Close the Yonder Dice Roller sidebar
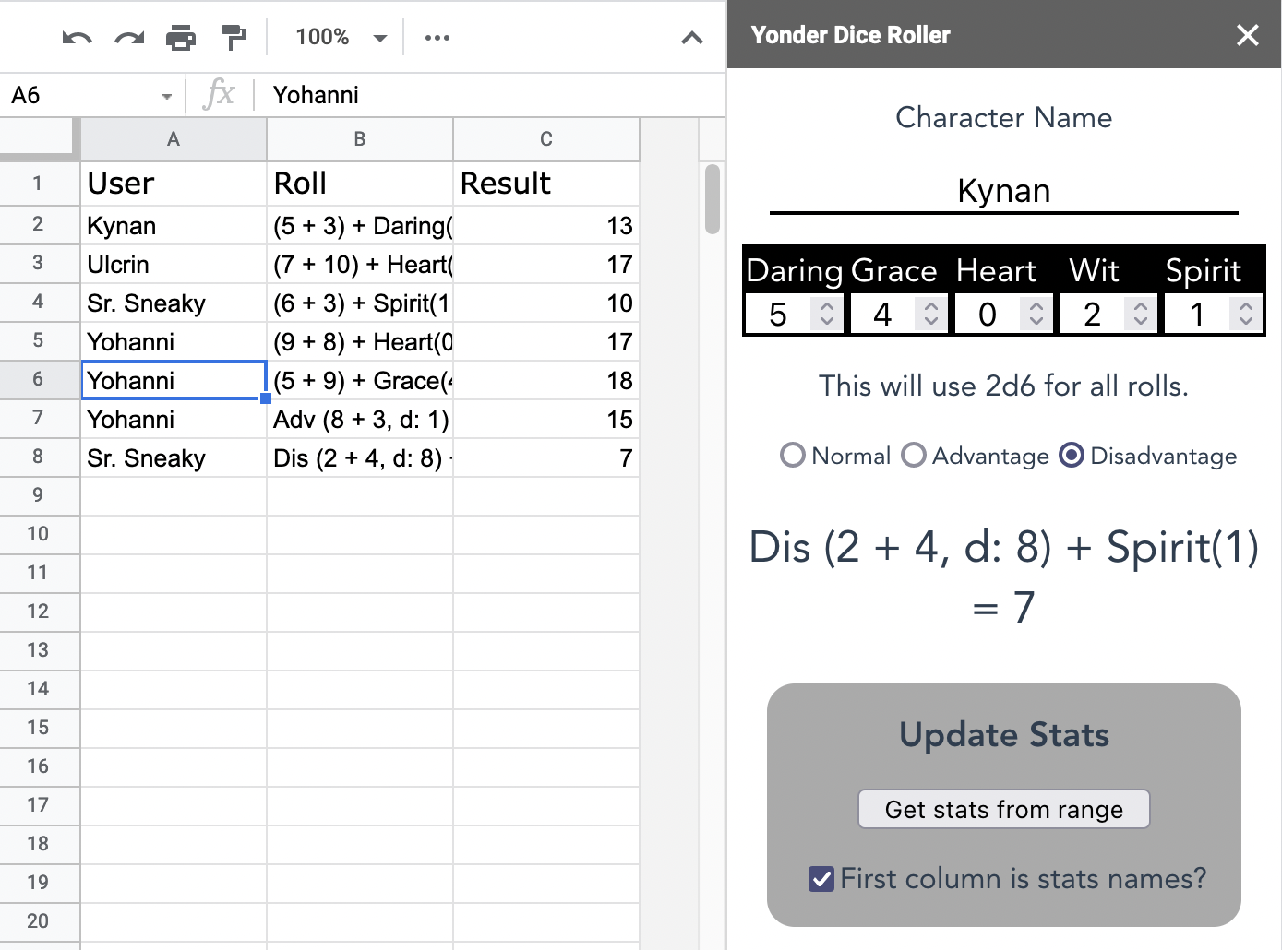1282x950 pixels. [x=1248, y=35]
